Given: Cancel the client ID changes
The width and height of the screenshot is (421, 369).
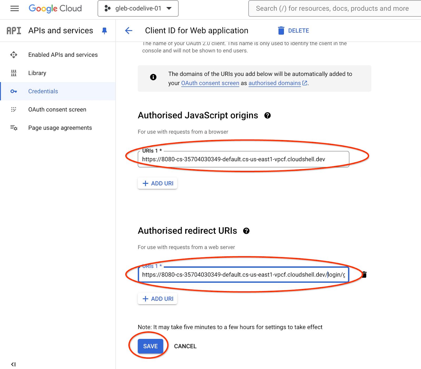Looking at the screenshot, I should [x=185, y=346].
